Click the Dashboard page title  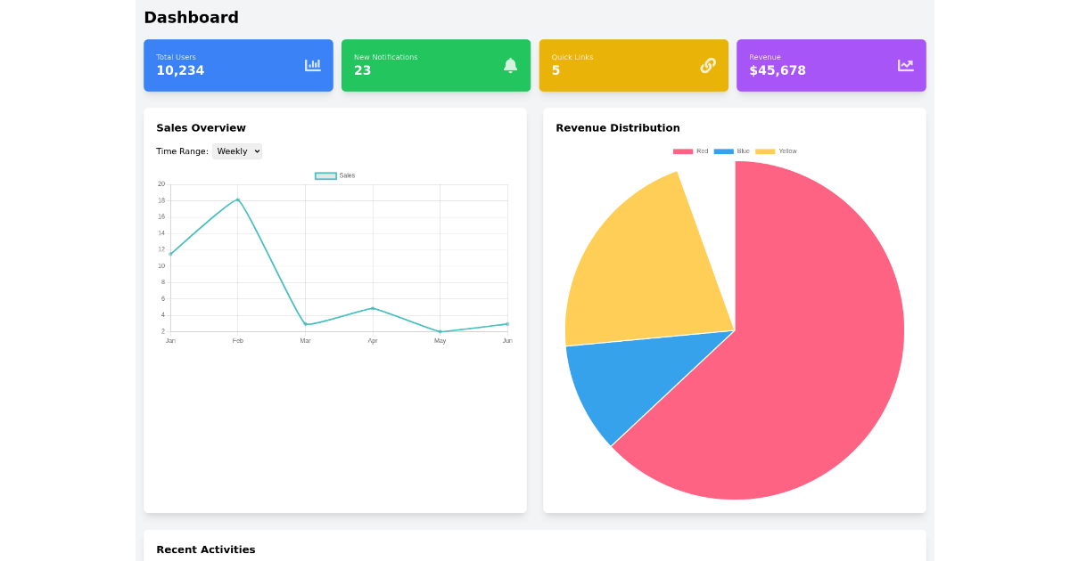(x=189, y=17)
